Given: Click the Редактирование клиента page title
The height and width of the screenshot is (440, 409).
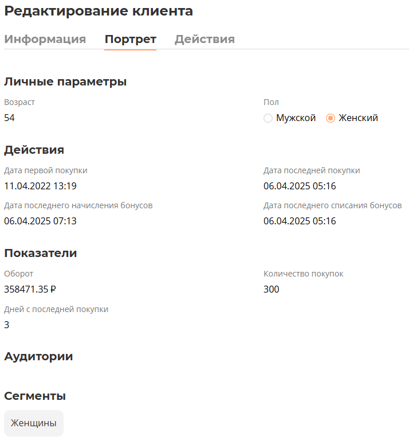Looking at the screenshot, I should pos(99,11).
